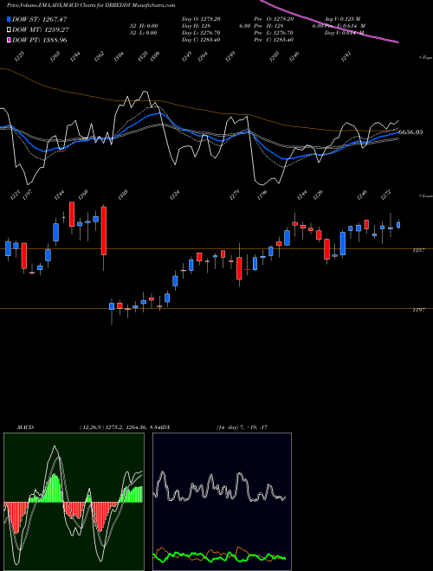Image resolution: width=433 pixels, height=571 pixels.
Task: Click the last blue candlestick on the right
Action: (x=398, y=226)
